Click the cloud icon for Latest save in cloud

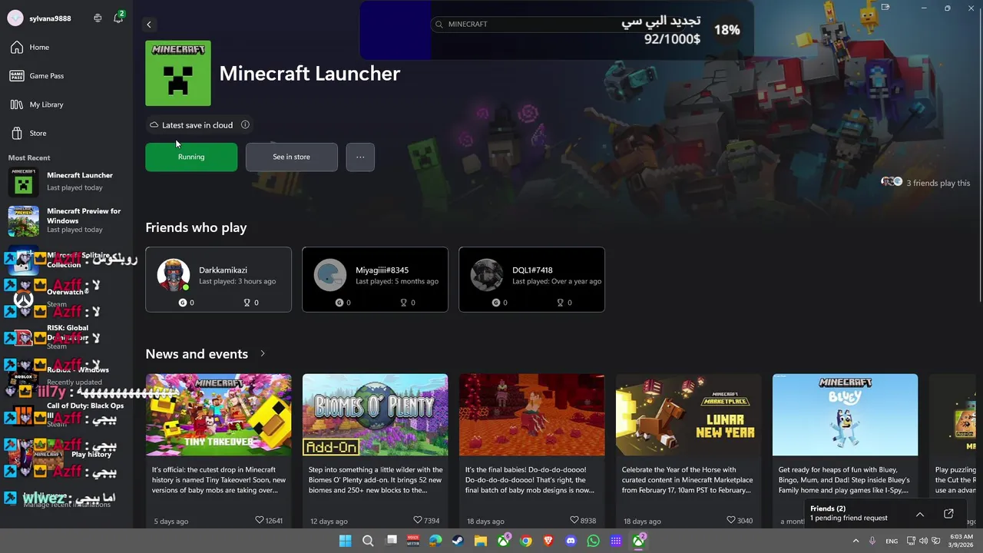[x=154, y=125]
